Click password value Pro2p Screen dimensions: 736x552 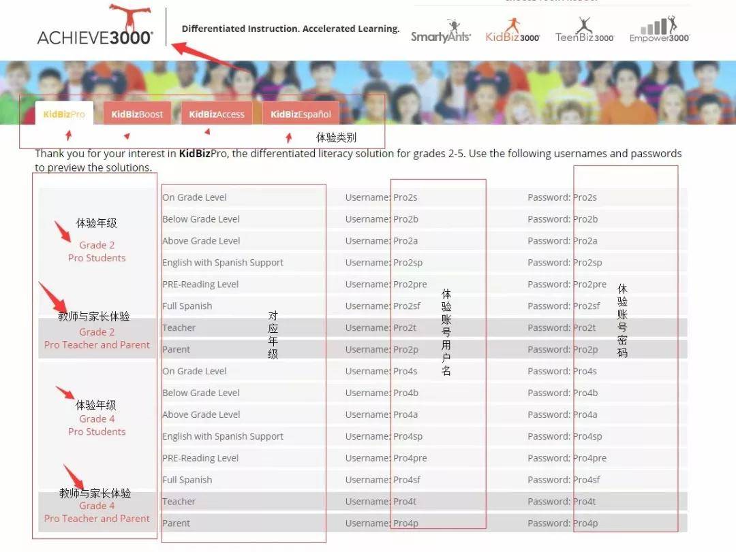[x=585, y=349]
